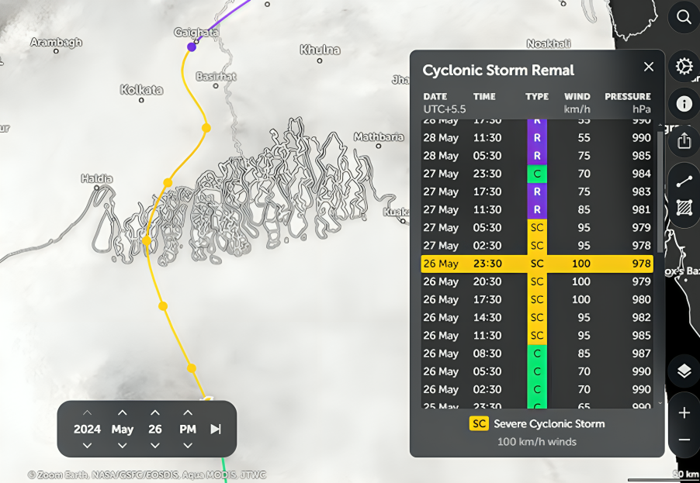This screenshot has height=483, width=700.
Task: Zoom in with the plus button
Action: tap(684, 413)
